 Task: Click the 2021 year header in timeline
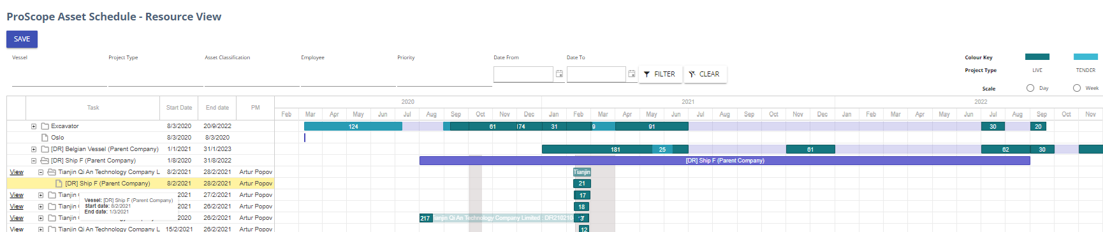coord(688,101)
